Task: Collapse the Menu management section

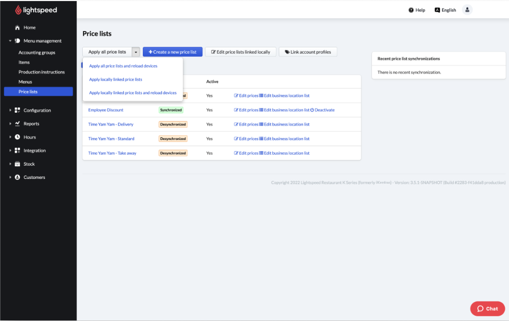Action: click(10, 41)
